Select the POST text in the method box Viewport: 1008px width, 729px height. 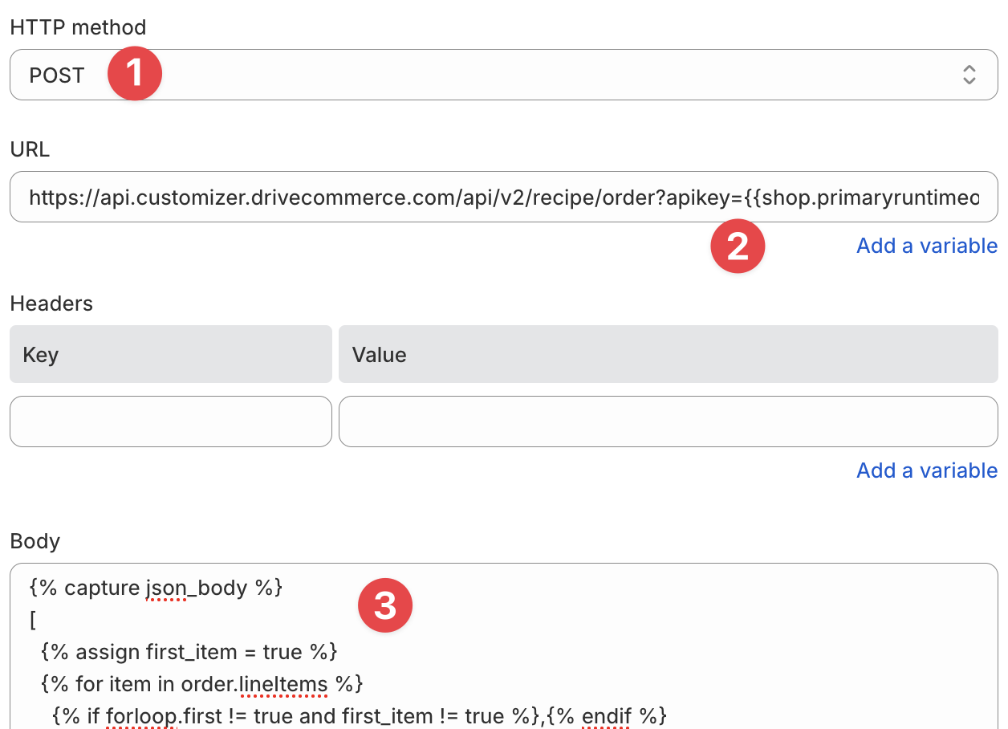click(x=57, y=75)
